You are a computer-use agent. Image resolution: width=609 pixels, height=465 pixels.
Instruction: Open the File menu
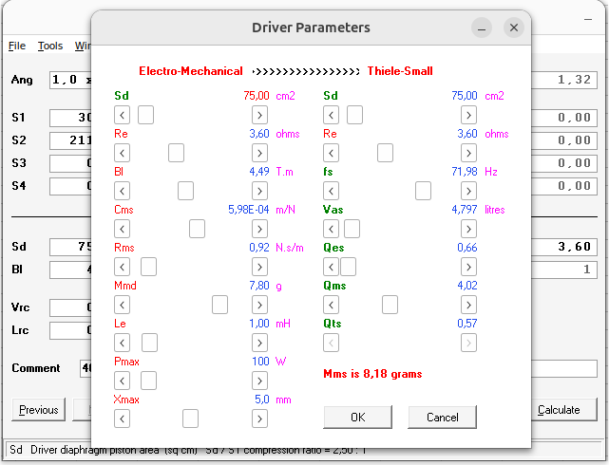17,46
